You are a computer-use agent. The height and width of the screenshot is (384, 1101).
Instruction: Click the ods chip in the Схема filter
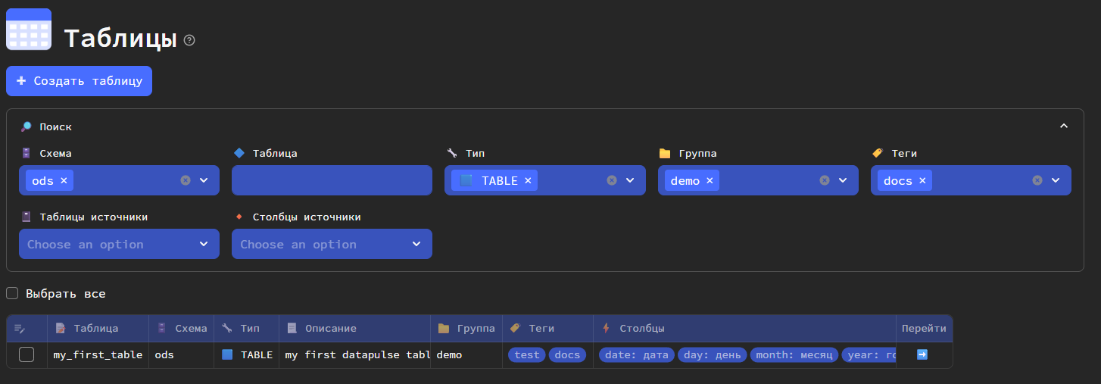click(x=49, y=180)
